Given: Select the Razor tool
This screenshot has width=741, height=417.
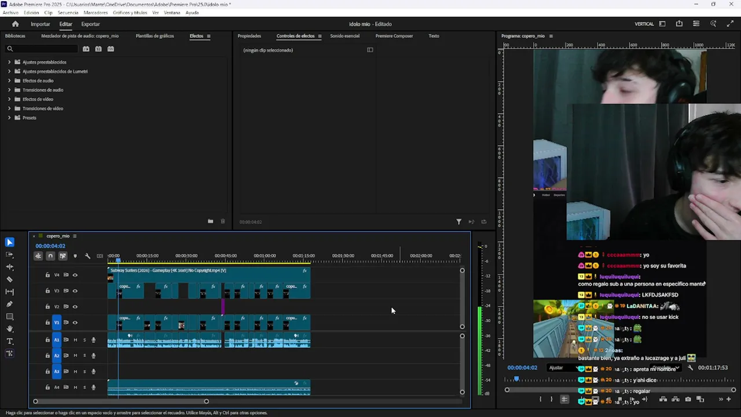Looking at the screenshot, I should pyautogui.click(x=10, y=279).
